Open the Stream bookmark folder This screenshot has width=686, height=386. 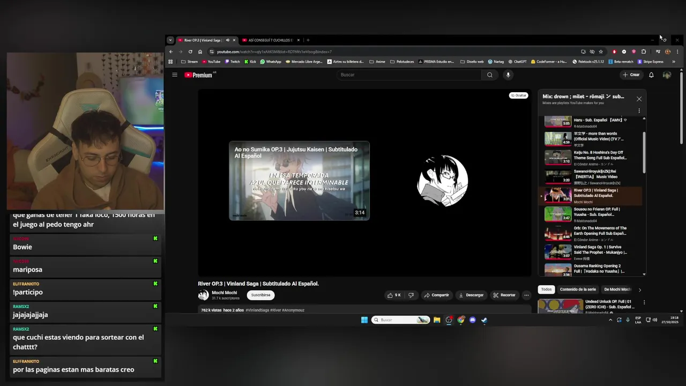[x=189, y=62]
